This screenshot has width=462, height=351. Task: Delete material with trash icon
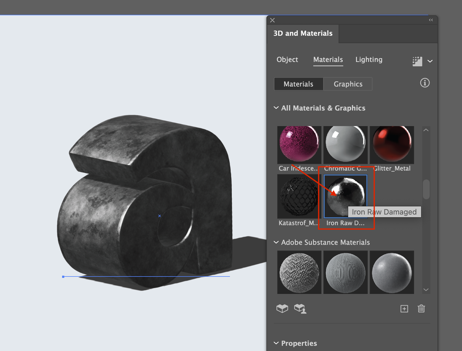(421, 308)
